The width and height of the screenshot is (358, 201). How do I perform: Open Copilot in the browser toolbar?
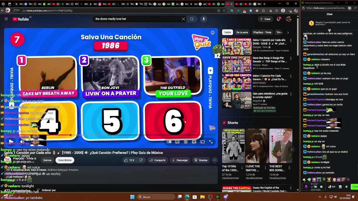(x=296, y=11)
